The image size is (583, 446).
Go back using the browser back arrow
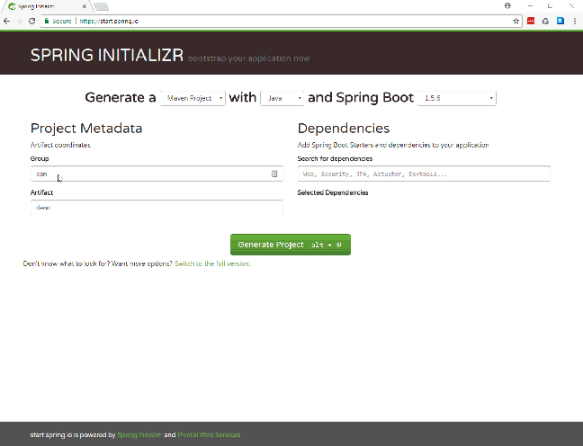[x=6, y=22]
